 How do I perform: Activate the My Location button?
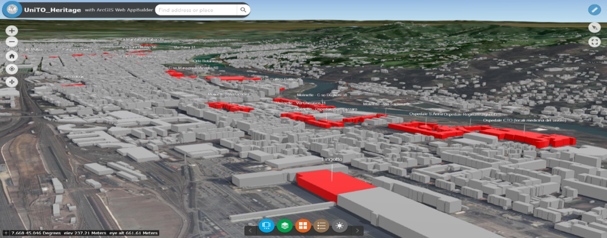point(12,69)
